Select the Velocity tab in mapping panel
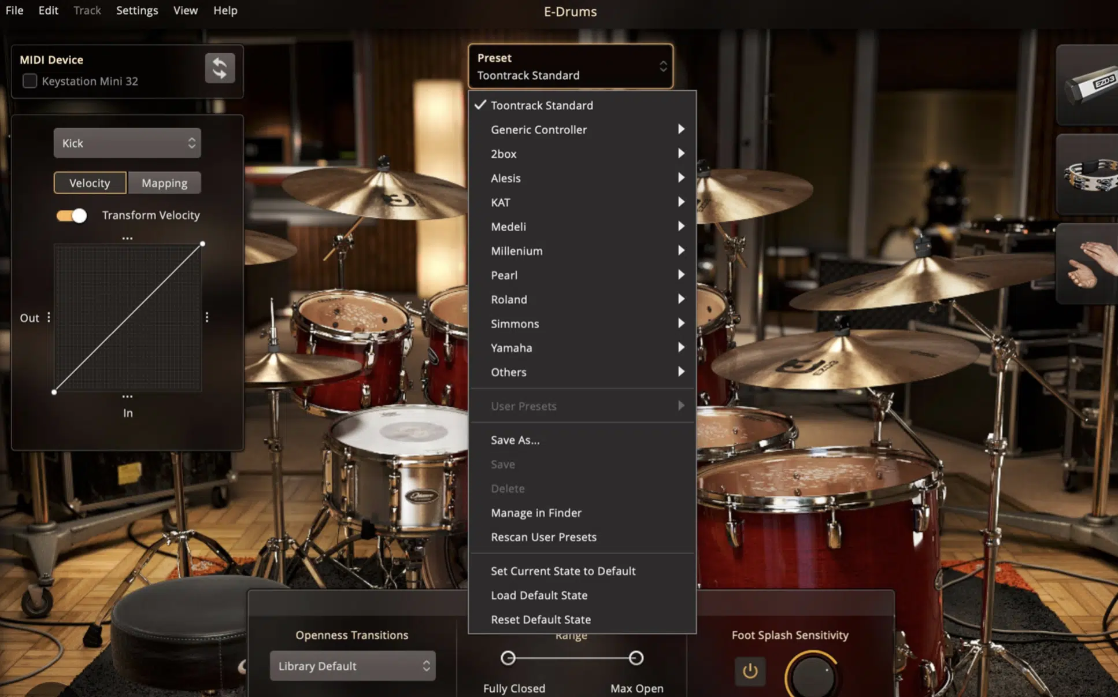The image size is (1118, 697). (89, 182)
